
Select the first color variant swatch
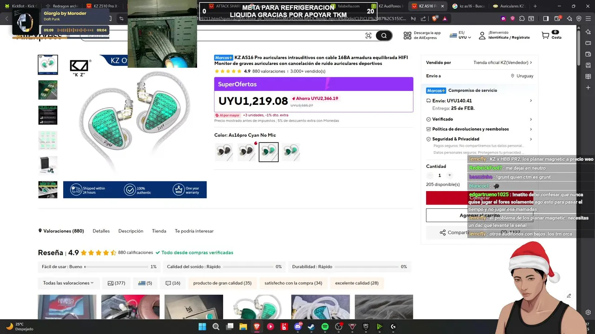click(224, 152)
